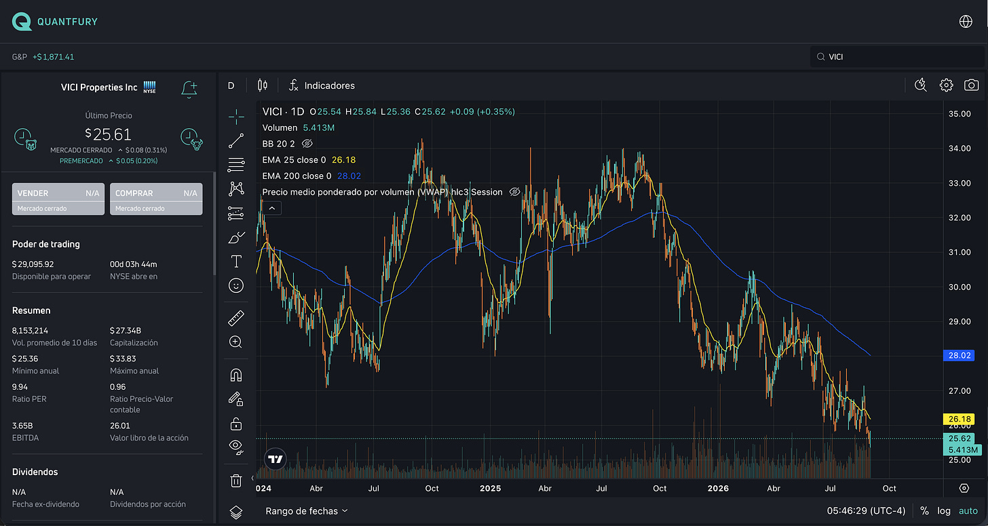Viewport: 988px width, 526px height.
Task: Toggle percent scale on the chart
Action: pos(924,511)
